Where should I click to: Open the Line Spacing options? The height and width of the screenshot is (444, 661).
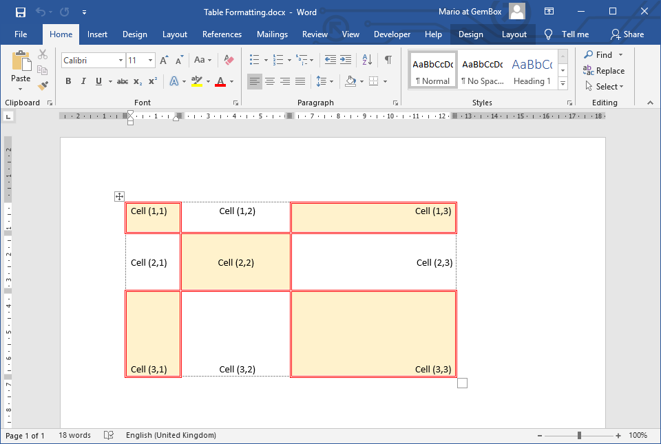point(324,81)
